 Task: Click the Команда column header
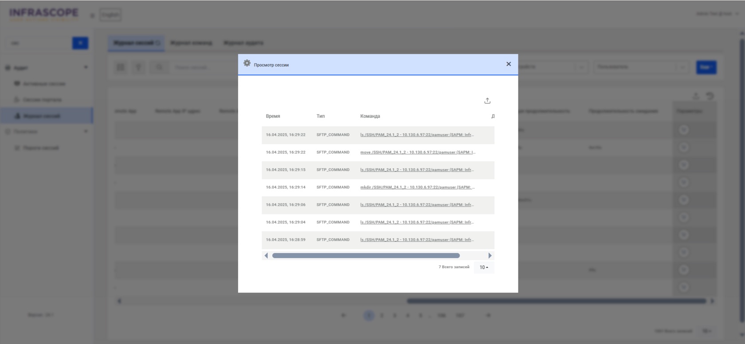click(x=370, y=116)
